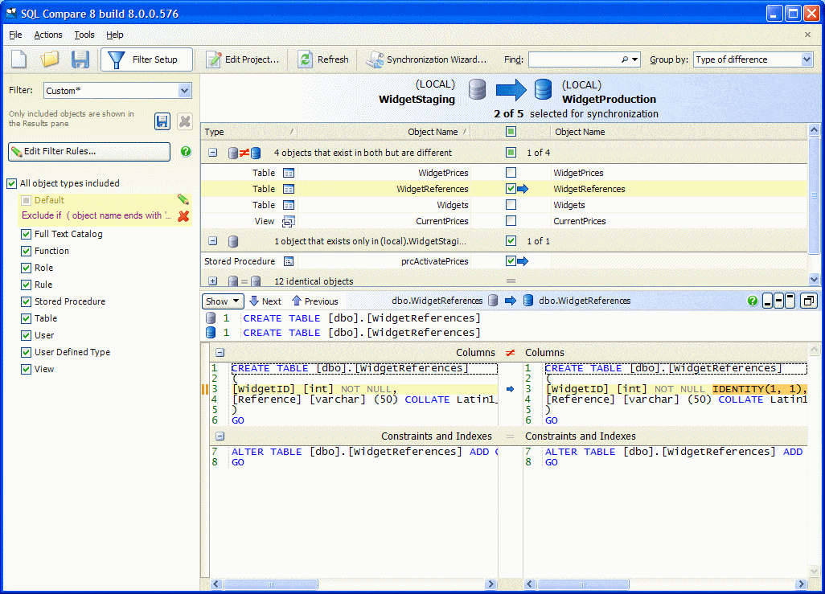Toggle the Default rule checkbox
The height and width of the screenshot is (594, 825).
[x=26, y=200]
